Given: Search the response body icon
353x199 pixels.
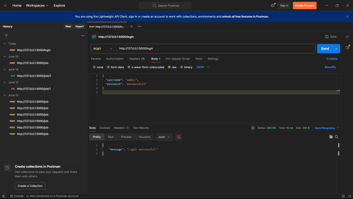Looking at the screenshot, I should [x=337, y=137].
